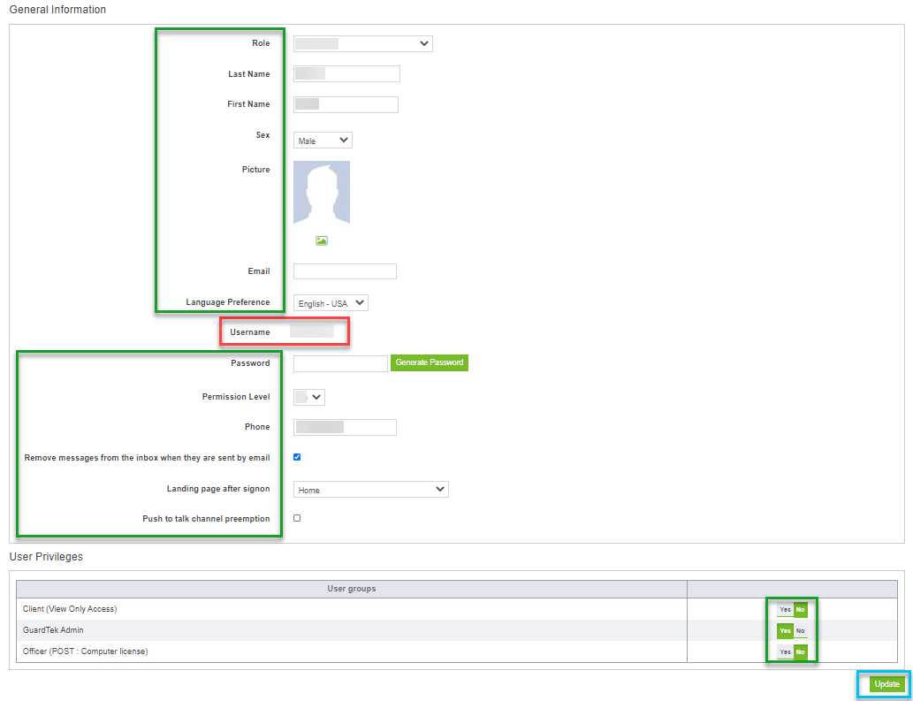Image resolution: width=913 pixels, height=701 pixels.
Task: Click the Client (View Only Access) row label
Action: pyautogui.click(x=70, y=609)
